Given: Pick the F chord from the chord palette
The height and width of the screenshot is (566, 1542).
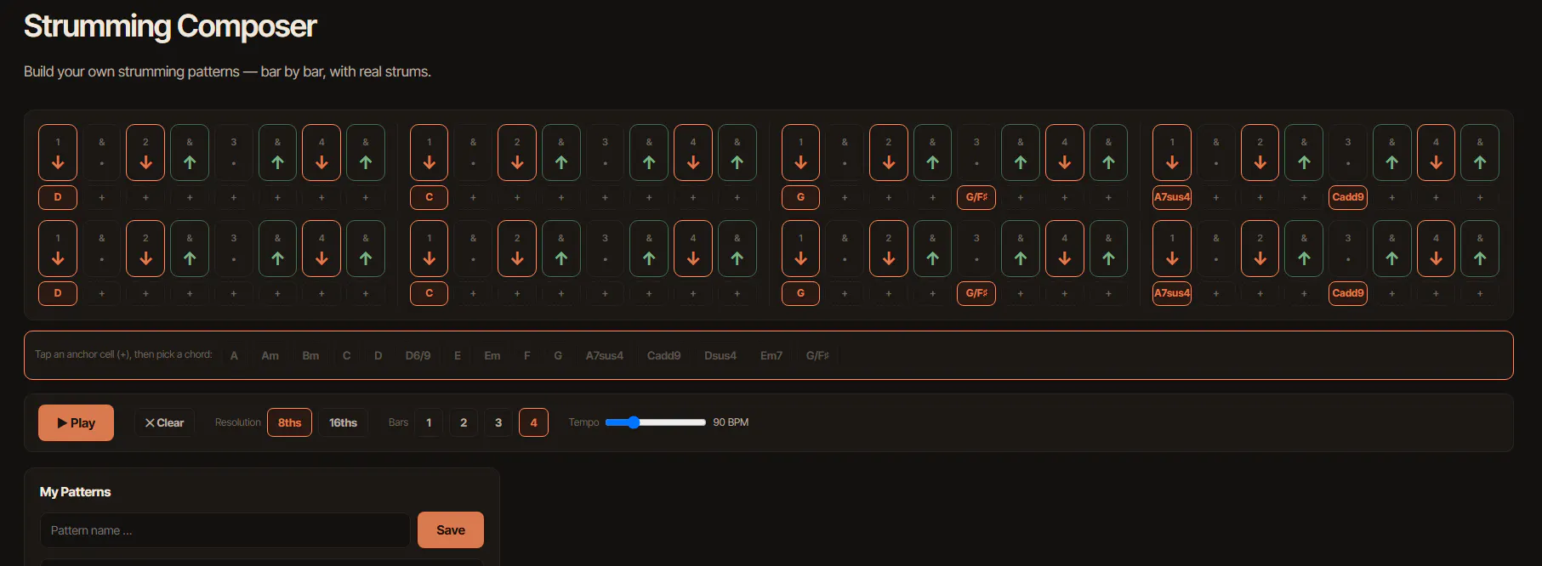Looking at the screenshot, I should [x=527, y=355].
